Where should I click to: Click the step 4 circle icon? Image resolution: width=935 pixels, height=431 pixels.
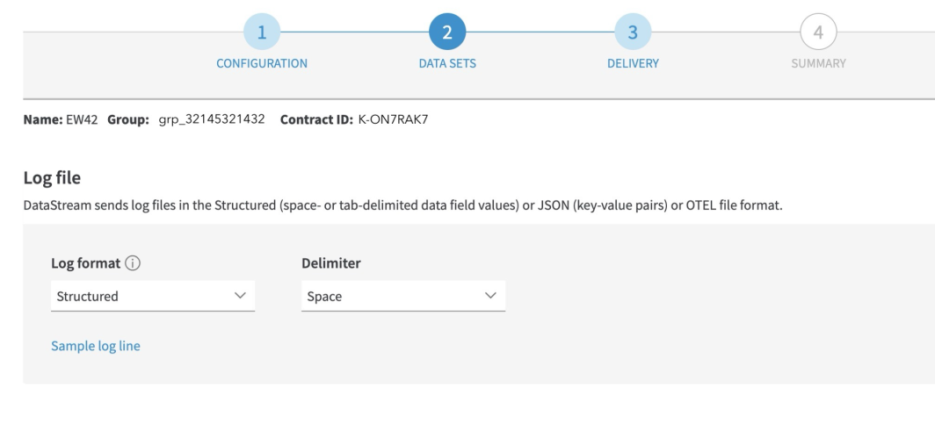click(817, 32)
